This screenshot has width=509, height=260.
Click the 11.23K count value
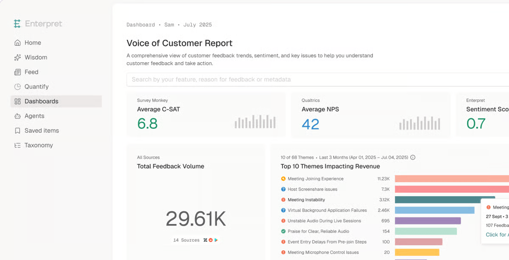coord(383,179)
